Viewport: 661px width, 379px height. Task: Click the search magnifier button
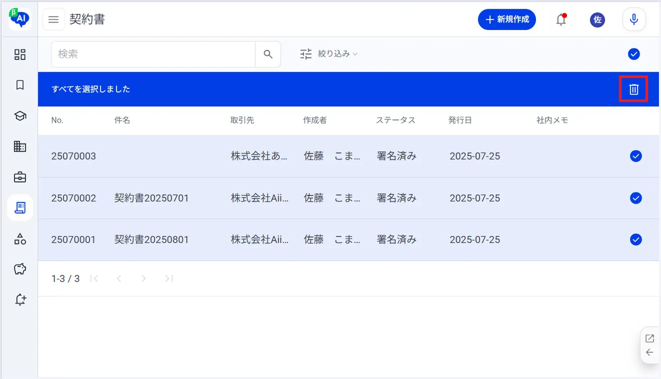[268, 54]
